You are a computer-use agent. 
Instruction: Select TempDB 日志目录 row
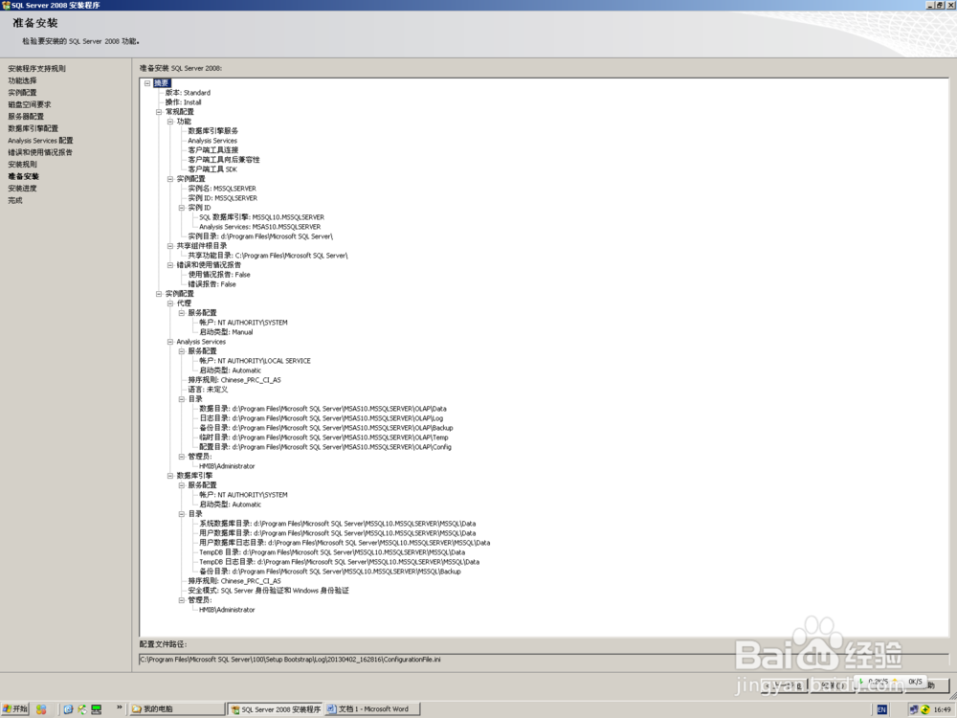pyautogui.click(x=340, y=562)
